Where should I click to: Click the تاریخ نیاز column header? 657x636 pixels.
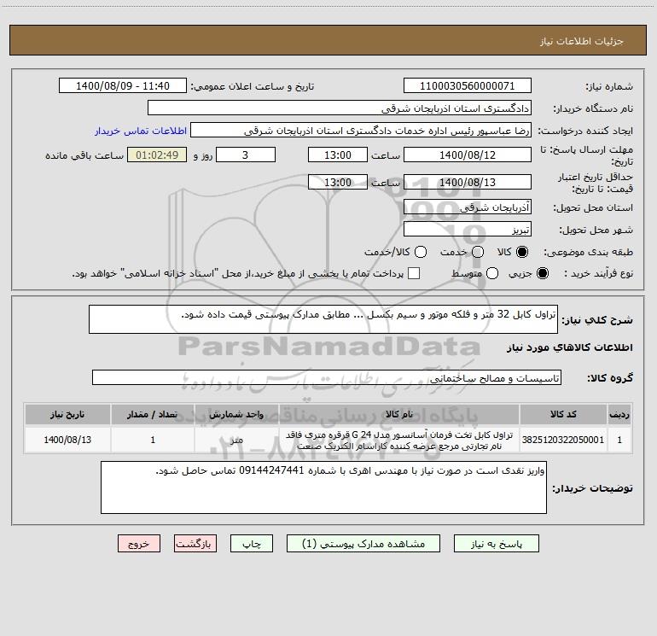pos(67,414)
